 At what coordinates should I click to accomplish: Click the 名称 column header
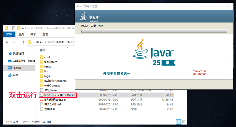42,50
